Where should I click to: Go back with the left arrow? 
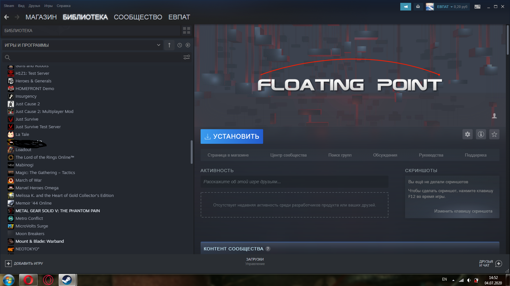(7, 17)
